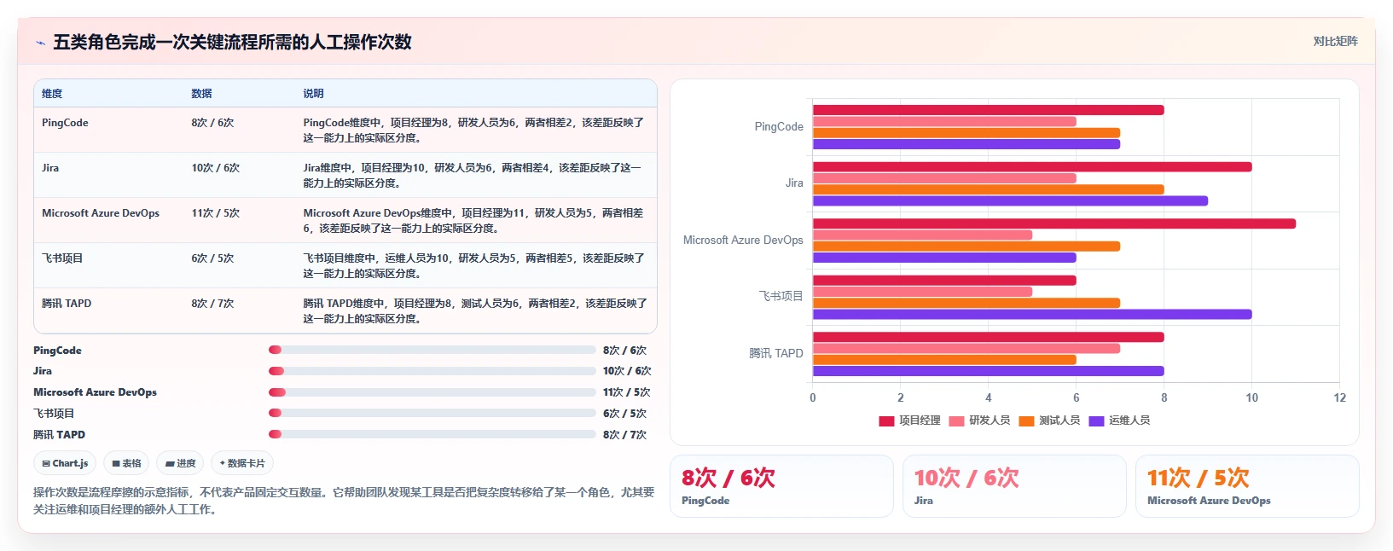Click the PingCode progress bar
Screen dimensions: 1393x551
coord(432,350)
